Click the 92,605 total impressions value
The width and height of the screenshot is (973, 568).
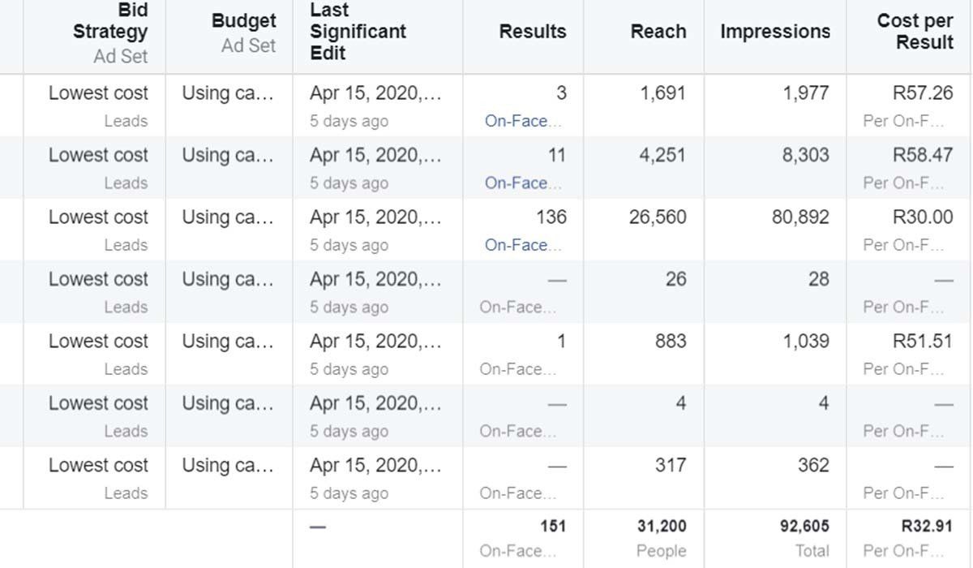point(804,527)
